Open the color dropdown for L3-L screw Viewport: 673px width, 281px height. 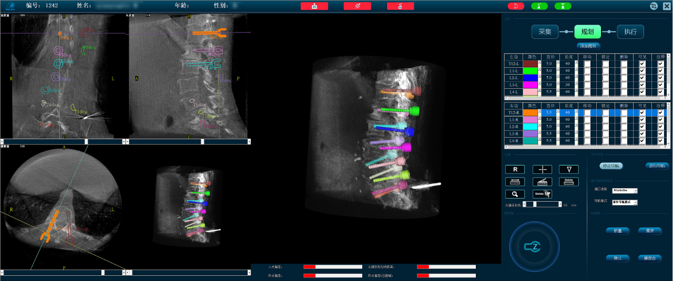tap(532, 85)
